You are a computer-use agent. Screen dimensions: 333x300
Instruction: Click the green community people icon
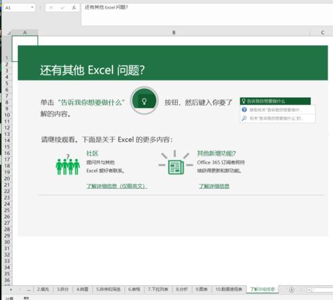click(68, 165)
